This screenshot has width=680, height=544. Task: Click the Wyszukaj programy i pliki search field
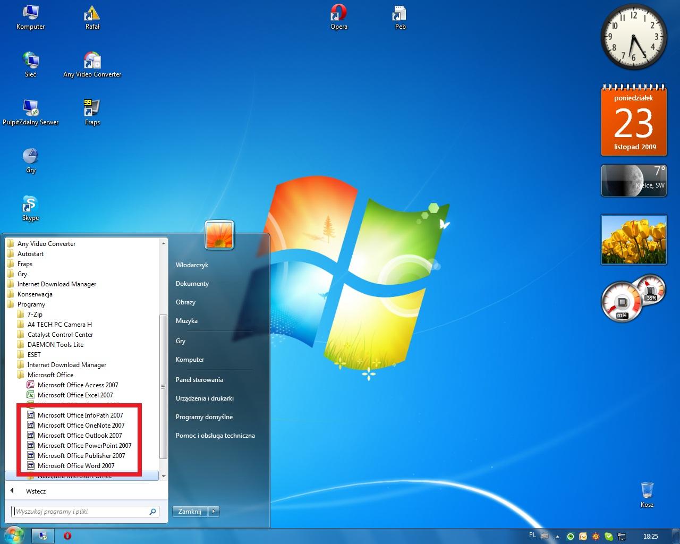point(86,512)
